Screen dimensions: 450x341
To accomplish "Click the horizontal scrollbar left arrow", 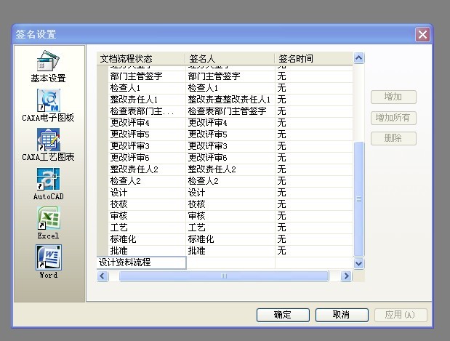I will (103, 276).
